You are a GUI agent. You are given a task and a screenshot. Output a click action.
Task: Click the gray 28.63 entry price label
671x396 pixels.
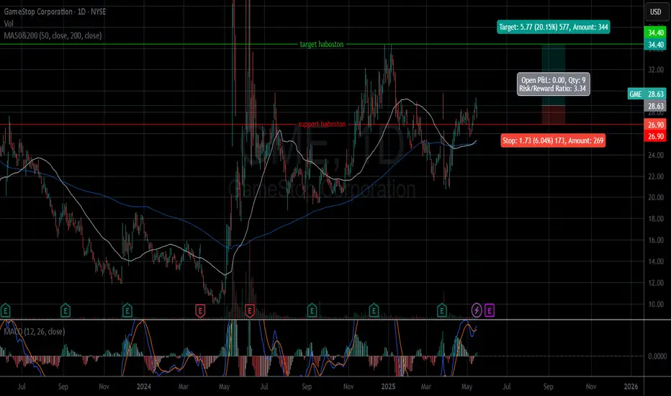point(655,106)
